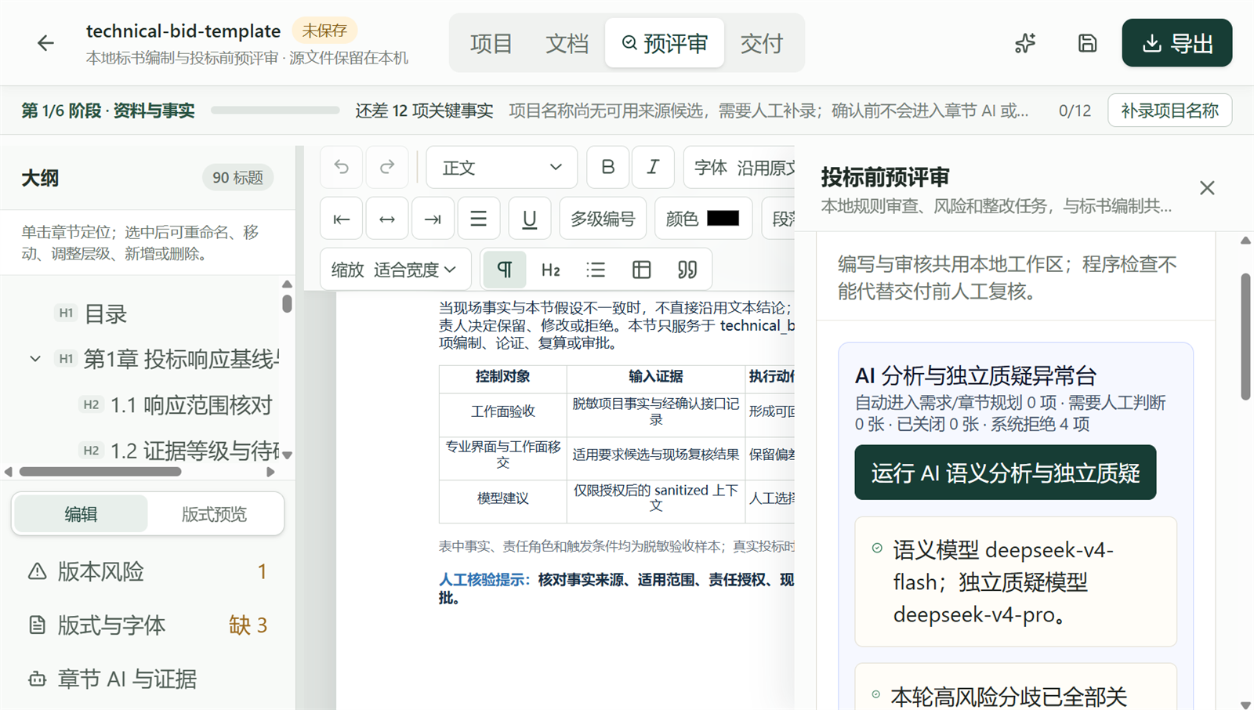
Task: Open the 字体 沿用原文 font dropdown
Action: click(739, 167)
